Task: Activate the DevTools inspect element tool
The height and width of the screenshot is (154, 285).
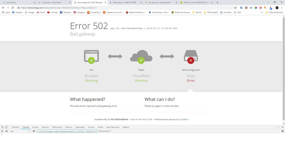Action: (2, 127)
